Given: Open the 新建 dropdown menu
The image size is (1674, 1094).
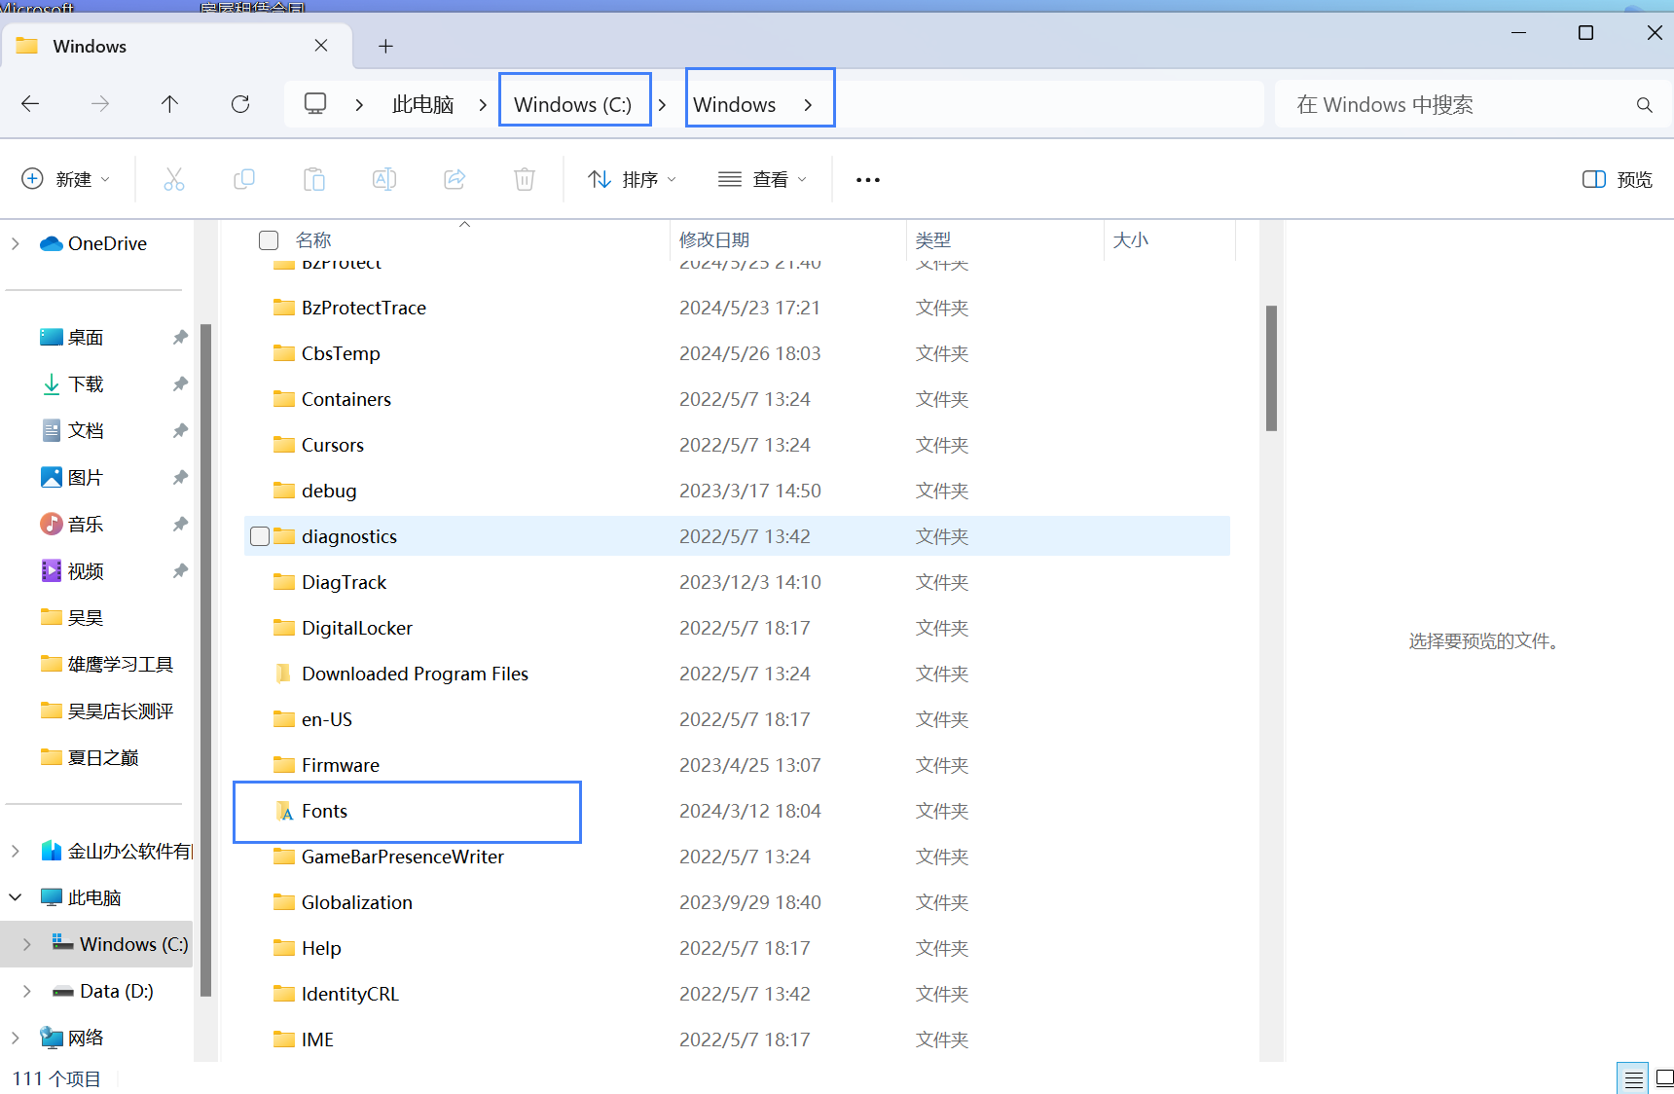Looking at the screenshot, I should (x=65, y=179).
